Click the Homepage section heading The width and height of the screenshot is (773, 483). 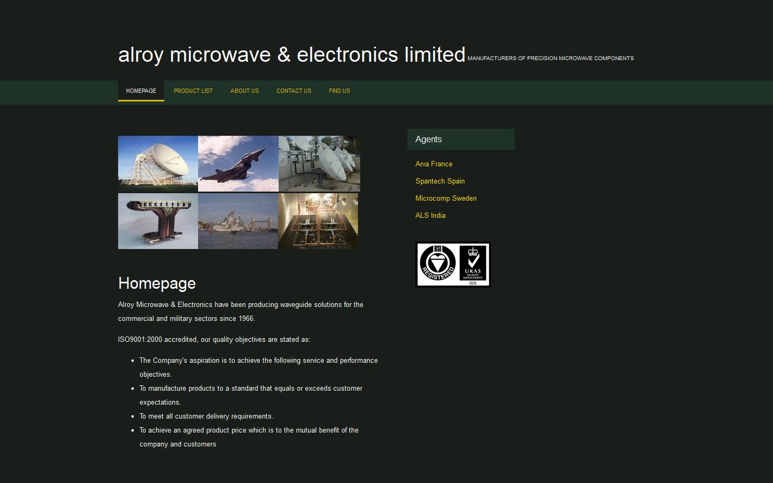[x=157, y=283]
